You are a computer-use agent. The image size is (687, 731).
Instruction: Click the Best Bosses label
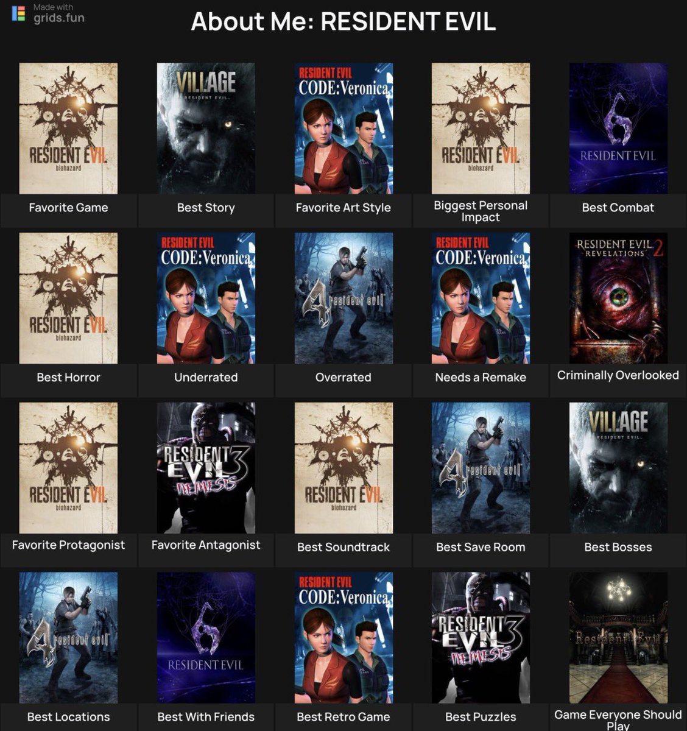tap(618, 547)
